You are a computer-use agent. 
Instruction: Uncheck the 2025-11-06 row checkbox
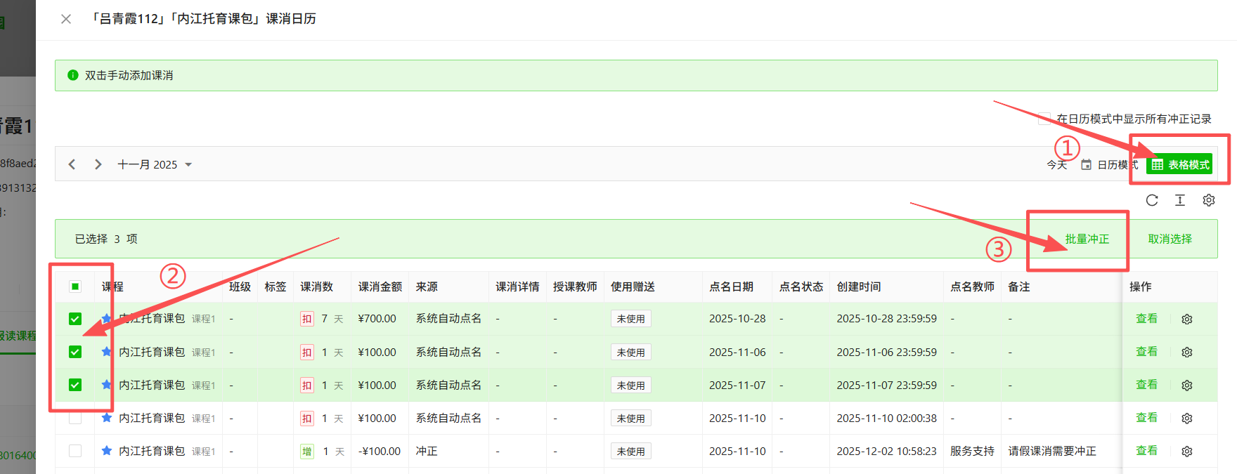[x=75, y=352]
